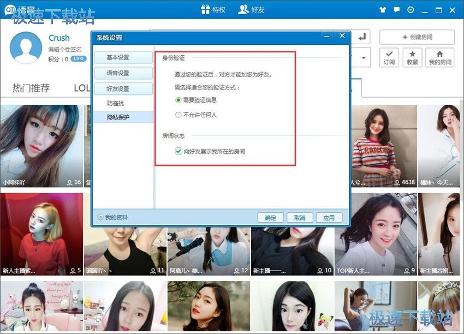Click the 订阅 checkmark button
Screen dimensions: 464x334
tap(389, 57)
